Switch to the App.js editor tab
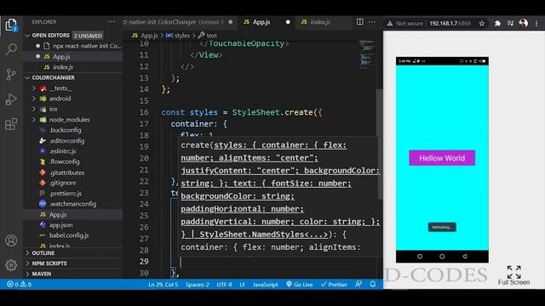 267,22
